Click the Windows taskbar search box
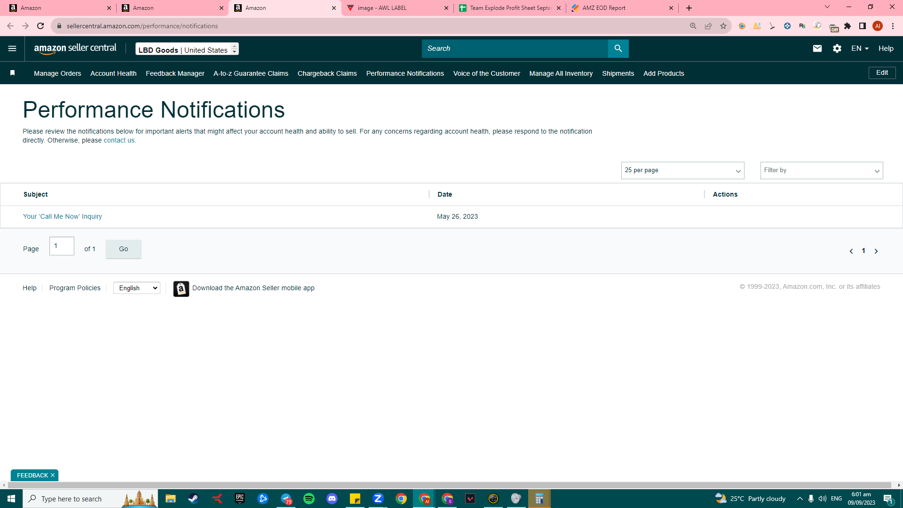The image size is (903, 508). click(x=90, y=499)
